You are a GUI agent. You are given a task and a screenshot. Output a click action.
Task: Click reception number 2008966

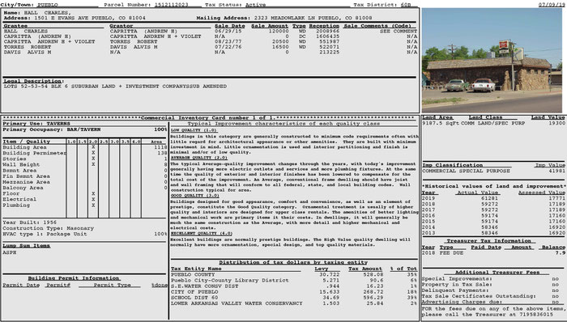click(x=327, y=31)
